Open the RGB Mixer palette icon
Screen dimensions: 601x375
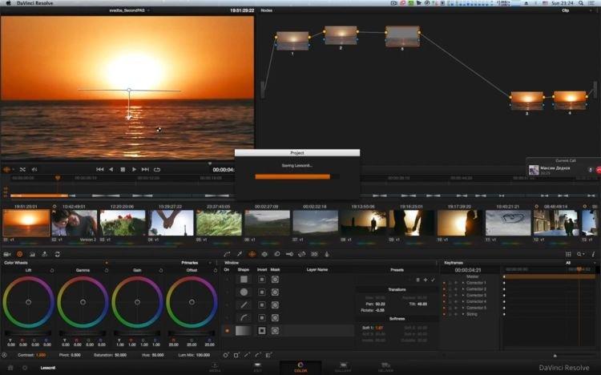point(32,254)
